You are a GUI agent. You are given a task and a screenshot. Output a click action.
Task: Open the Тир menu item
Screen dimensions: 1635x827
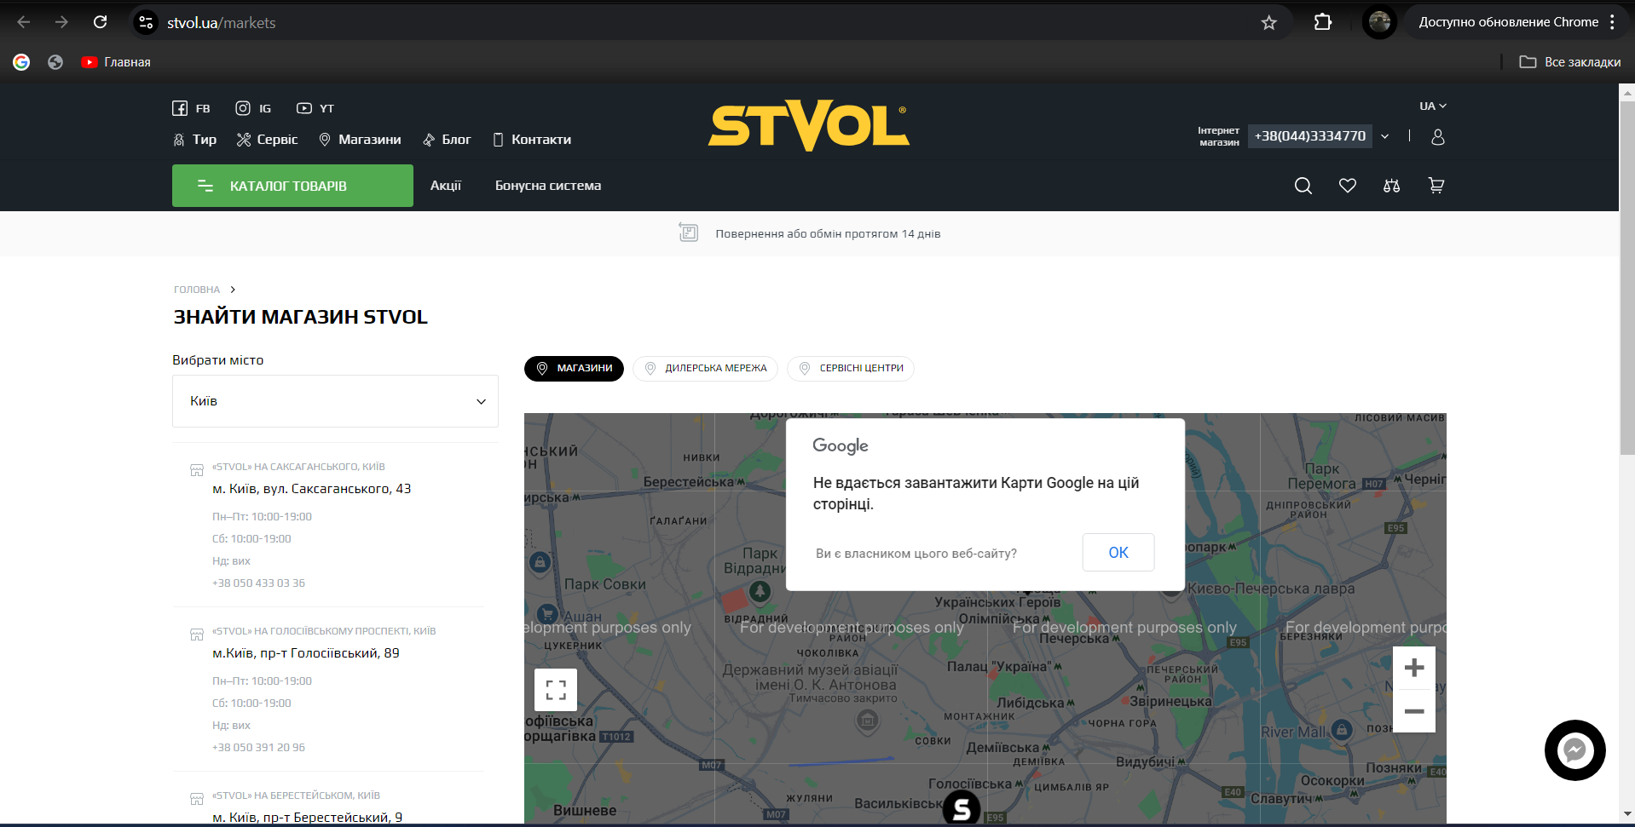click(194, 140)
